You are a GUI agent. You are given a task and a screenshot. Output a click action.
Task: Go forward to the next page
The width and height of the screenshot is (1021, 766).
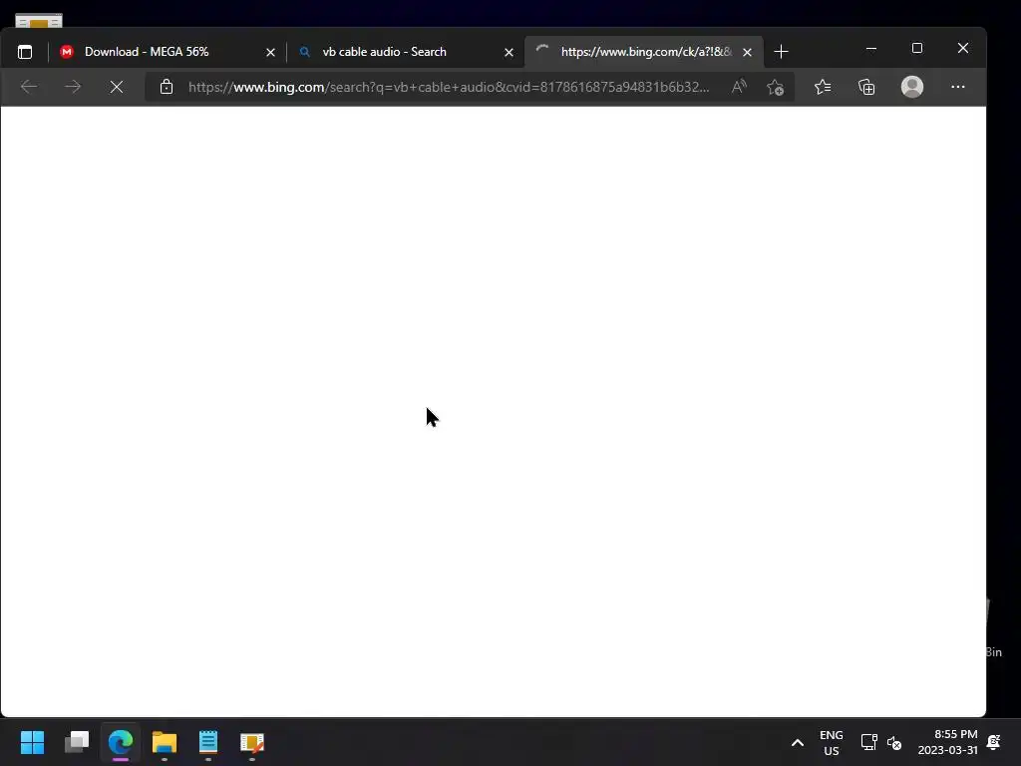tap(73, 87)
